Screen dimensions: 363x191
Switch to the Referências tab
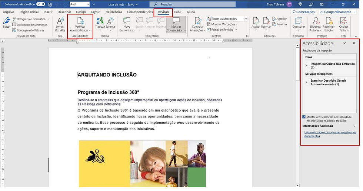click(x=114, y=12)
